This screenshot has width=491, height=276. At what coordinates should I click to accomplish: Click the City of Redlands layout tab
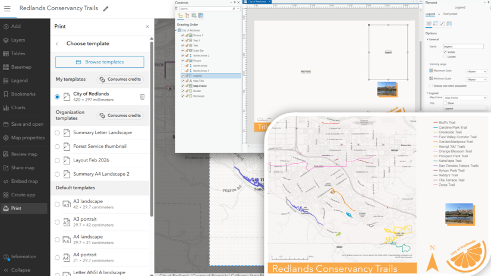(x=257, y=2)
